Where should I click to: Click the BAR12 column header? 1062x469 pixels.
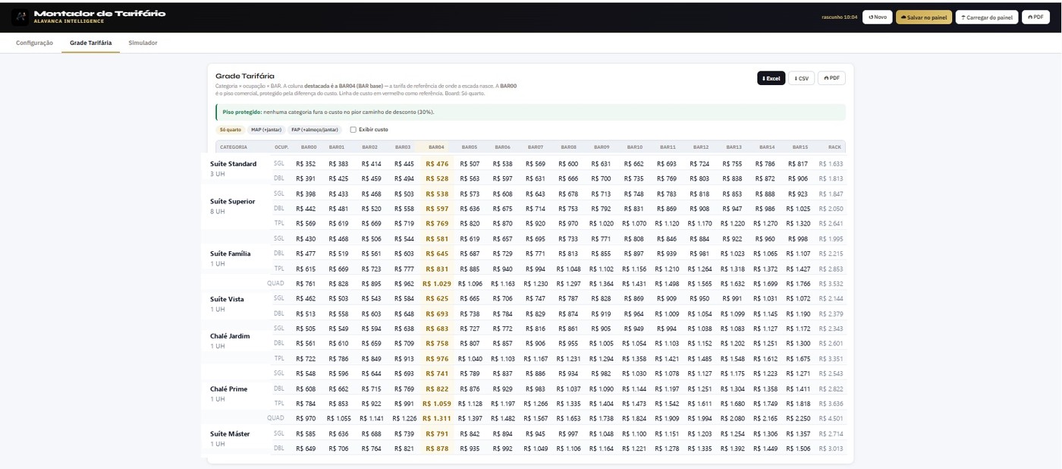pyautogui.click(x=701, y=147)
